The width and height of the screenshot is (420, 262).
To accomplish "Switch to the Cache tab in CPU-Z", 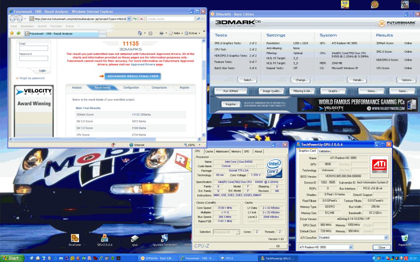I will tap(209, 152).
